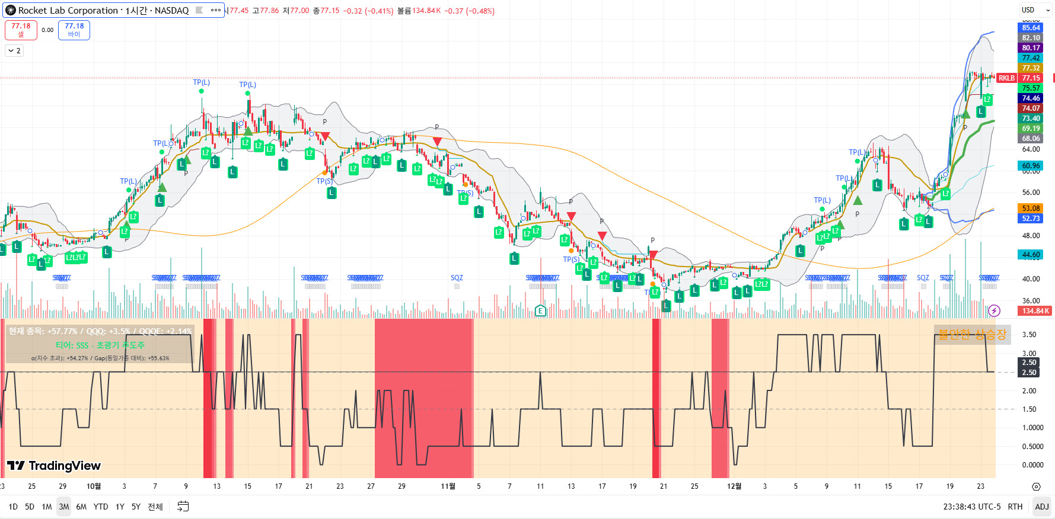Collapse the indicator legend with the "2" chevron
Viewport: 1055px width, 519px height.
14,51
